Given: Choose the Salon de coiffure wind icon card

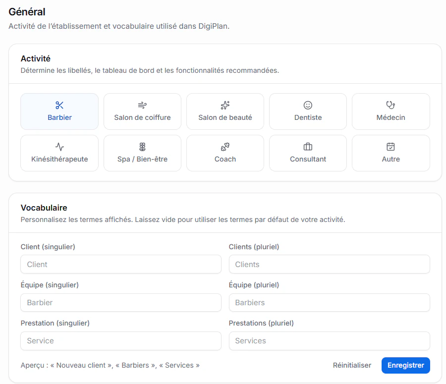Looking at the screenshot, I should coord(142,111).
